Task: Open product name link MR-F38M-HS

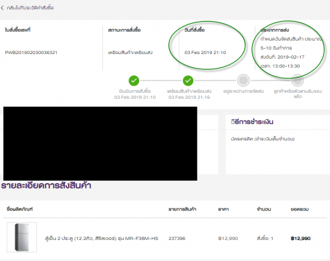Action: pyautogui.click(x=102, y=239)
